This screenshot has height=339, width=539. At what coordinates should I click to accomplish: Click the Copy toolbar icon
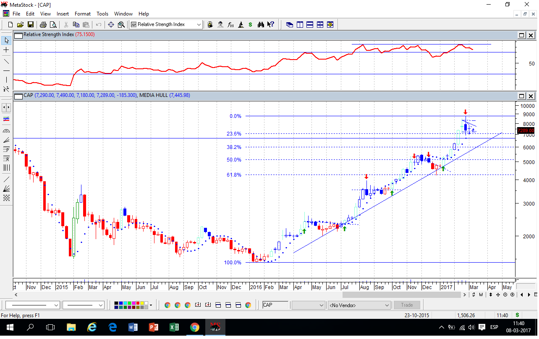pyautogui.click(x=76, y=24)
